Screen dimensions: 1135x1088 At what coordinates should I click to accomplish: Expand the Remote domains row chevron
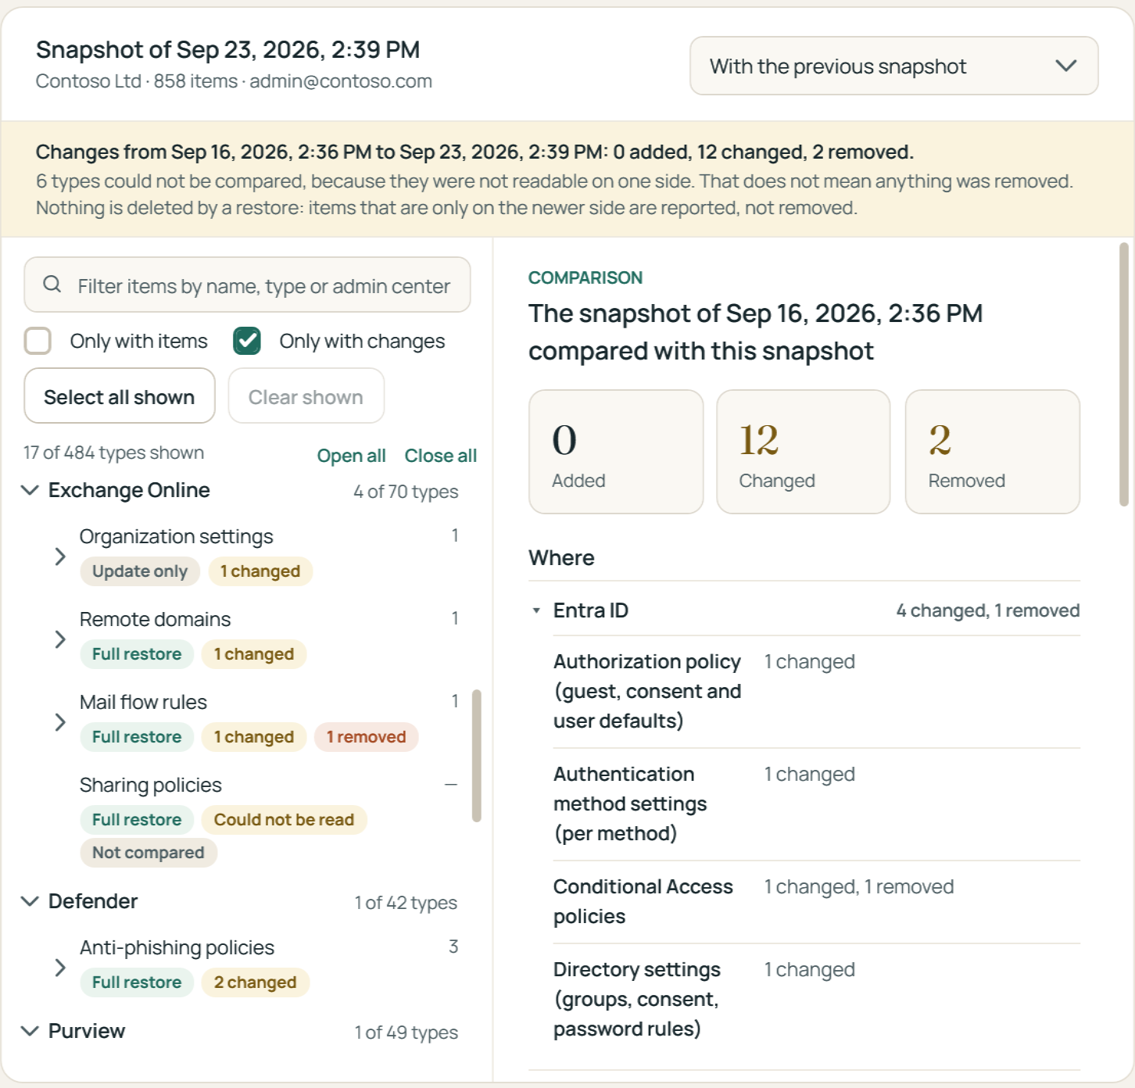click(x=60, y=639)
